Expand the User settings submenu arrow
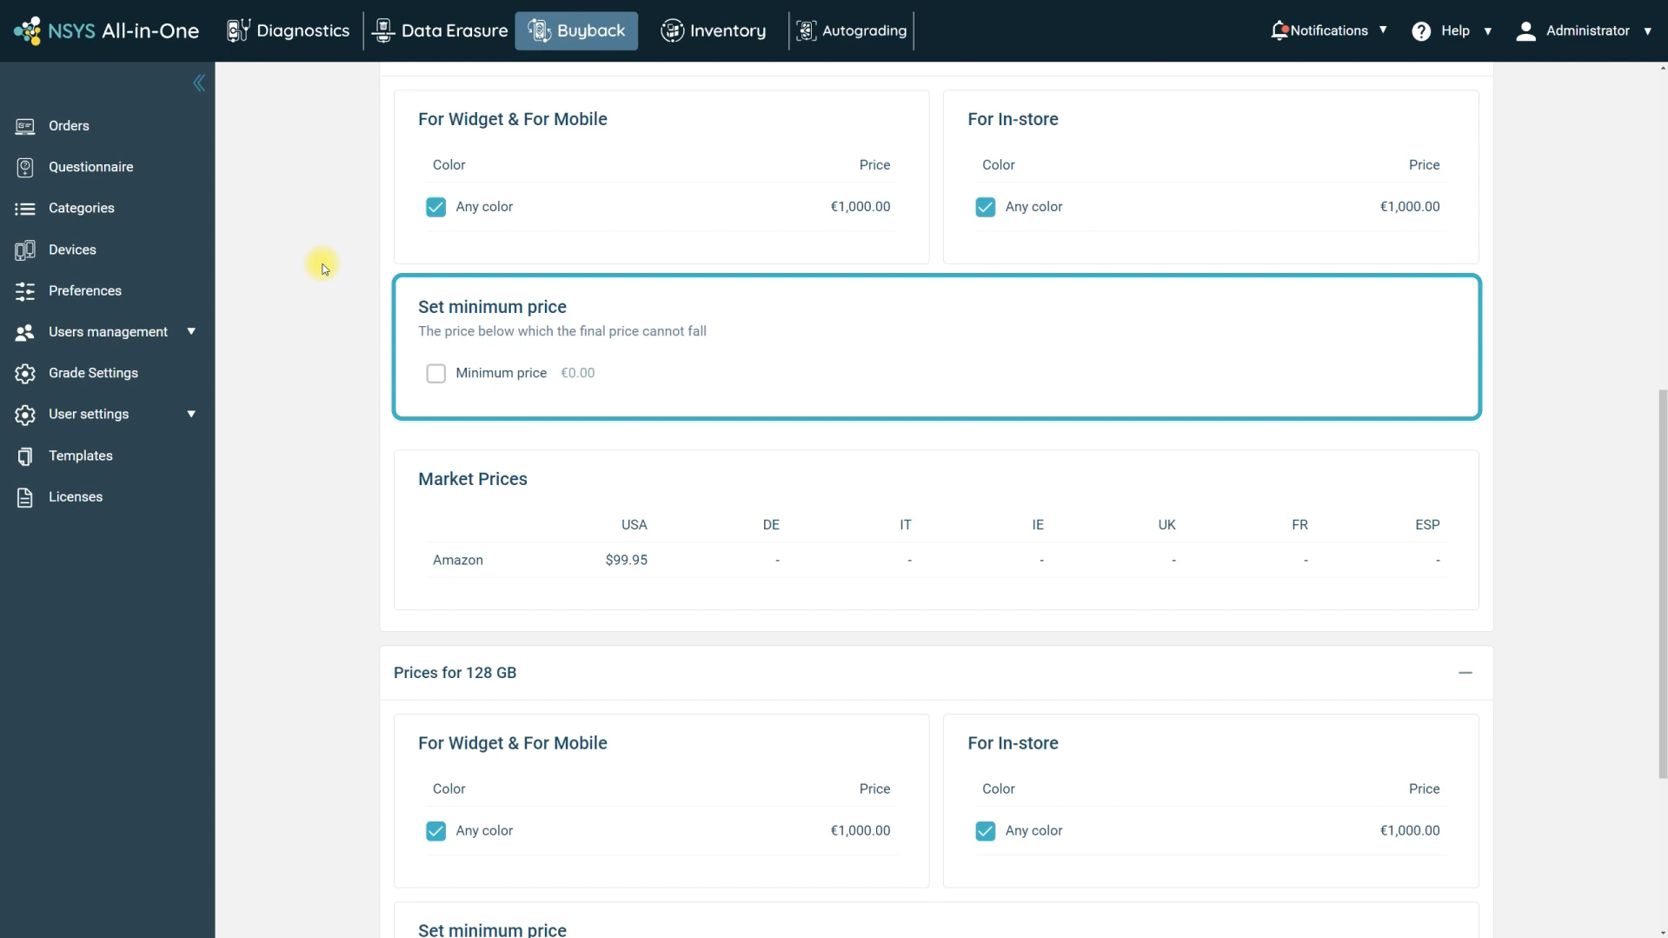This screenshot has height=938, width=1668. tap(191, 414)
